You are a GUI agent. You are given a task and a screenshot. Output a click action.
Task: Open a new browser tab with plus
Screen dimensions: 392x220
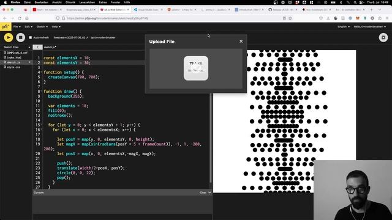point(372,10)
